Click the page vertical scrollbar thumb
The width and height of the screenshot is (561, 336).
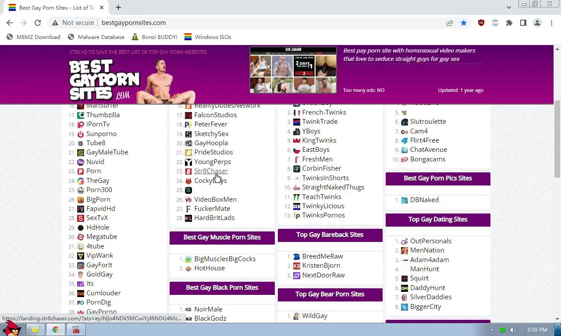pos(557,139)
